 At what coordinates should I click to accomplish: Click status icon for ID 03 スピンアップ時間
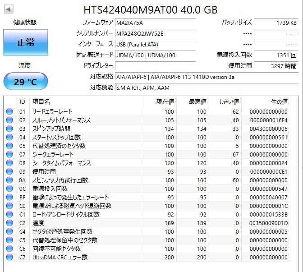pyautogui.click(x=9, y=129)
